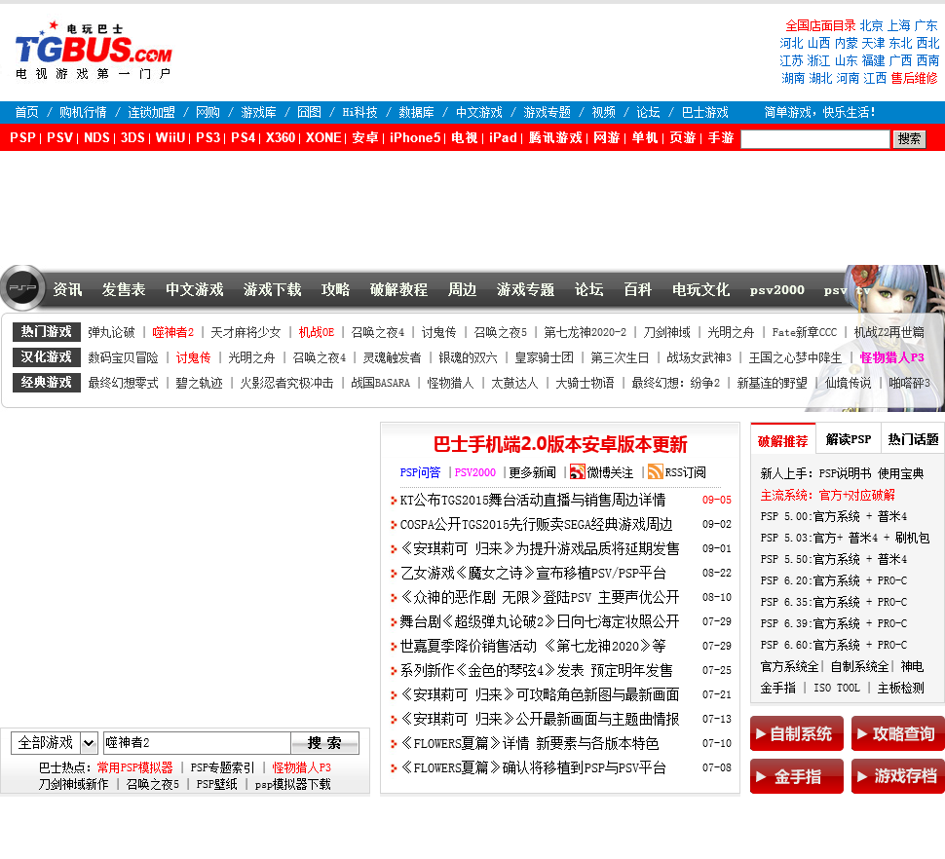
Task: Click the 搜索 button in red bar
Action: tap(909, 138)
